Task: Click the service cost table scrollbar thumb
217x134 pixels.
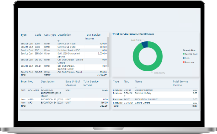Action: coord(108,52)
